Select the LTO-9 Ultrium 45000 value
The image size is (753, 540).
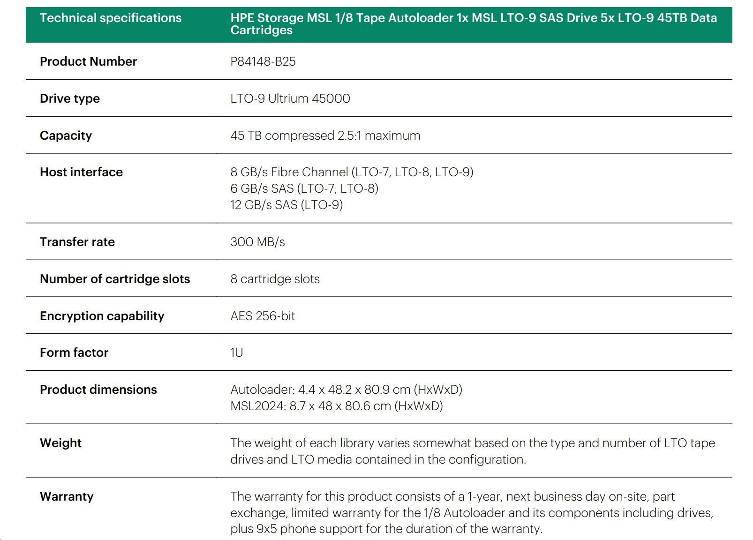click(x=290, y=98)
